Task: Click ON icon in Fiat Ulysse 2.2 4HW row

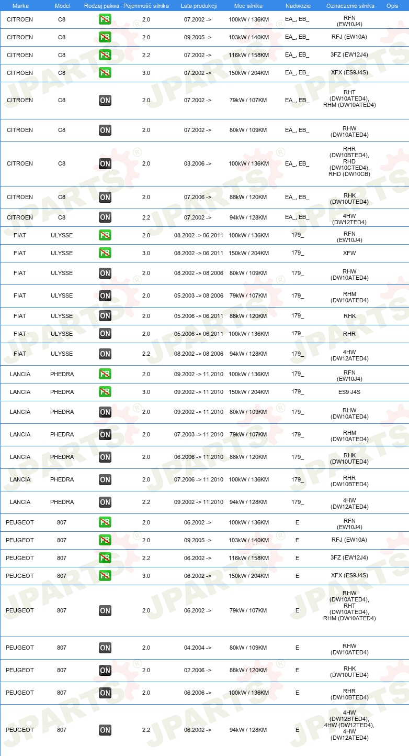Action: (105, 354)
